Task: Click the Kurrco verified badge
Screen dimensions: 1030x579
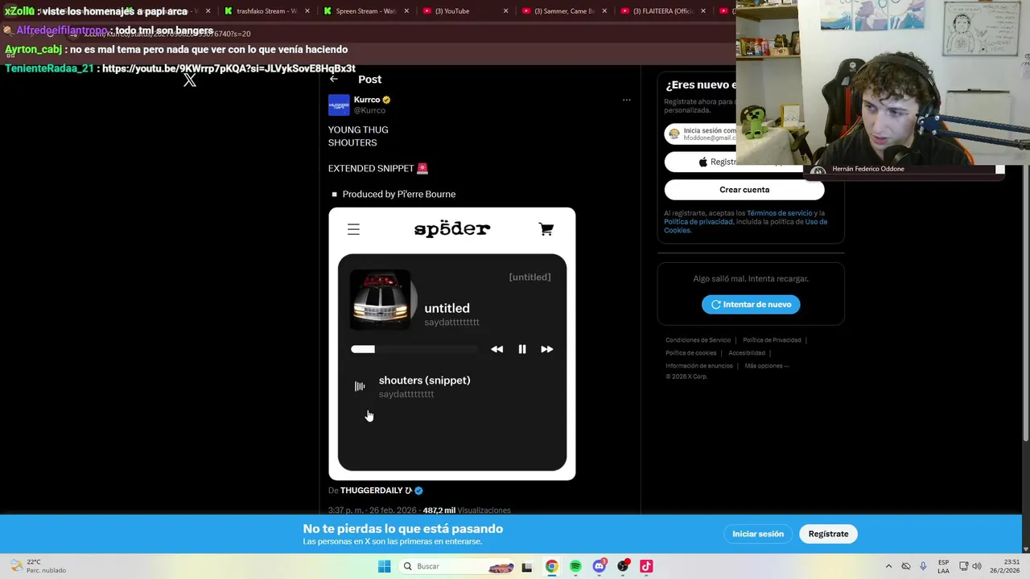Action: coord(386,100)
